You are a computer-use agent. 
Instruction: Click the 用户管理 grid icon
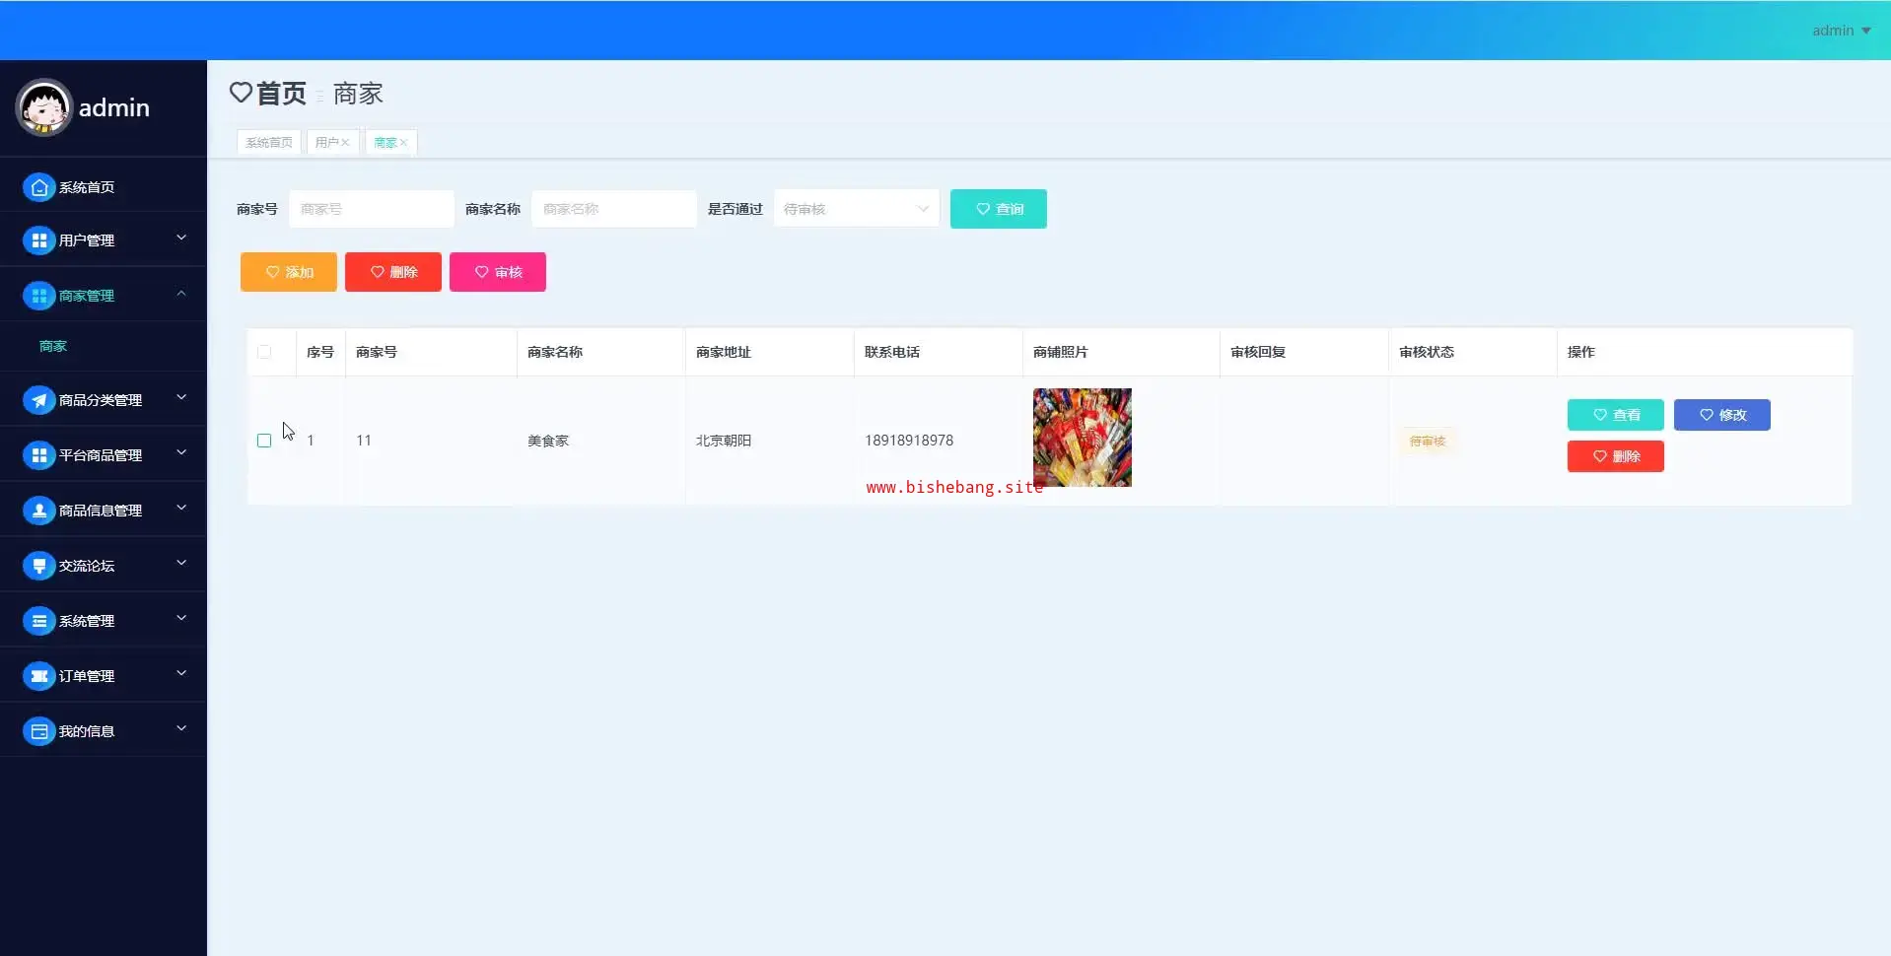(39, 240)
